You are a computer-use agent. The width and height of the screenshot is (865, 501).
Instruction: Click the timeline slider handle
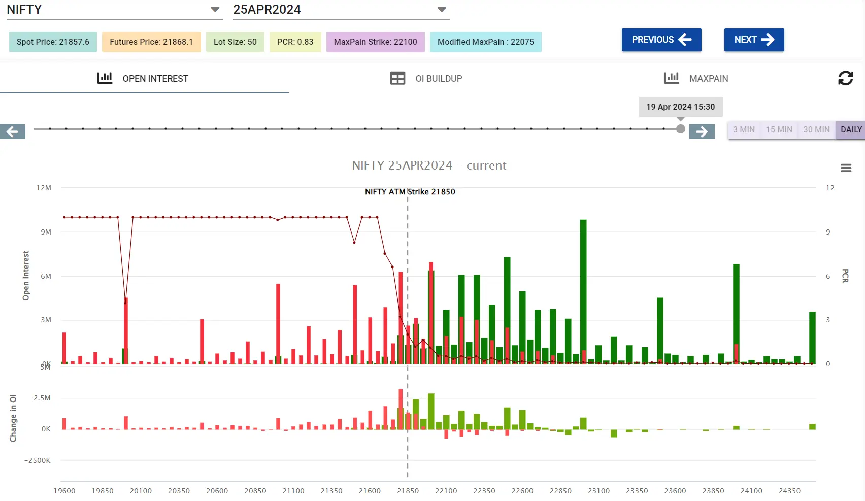click(x=681, y=129)
